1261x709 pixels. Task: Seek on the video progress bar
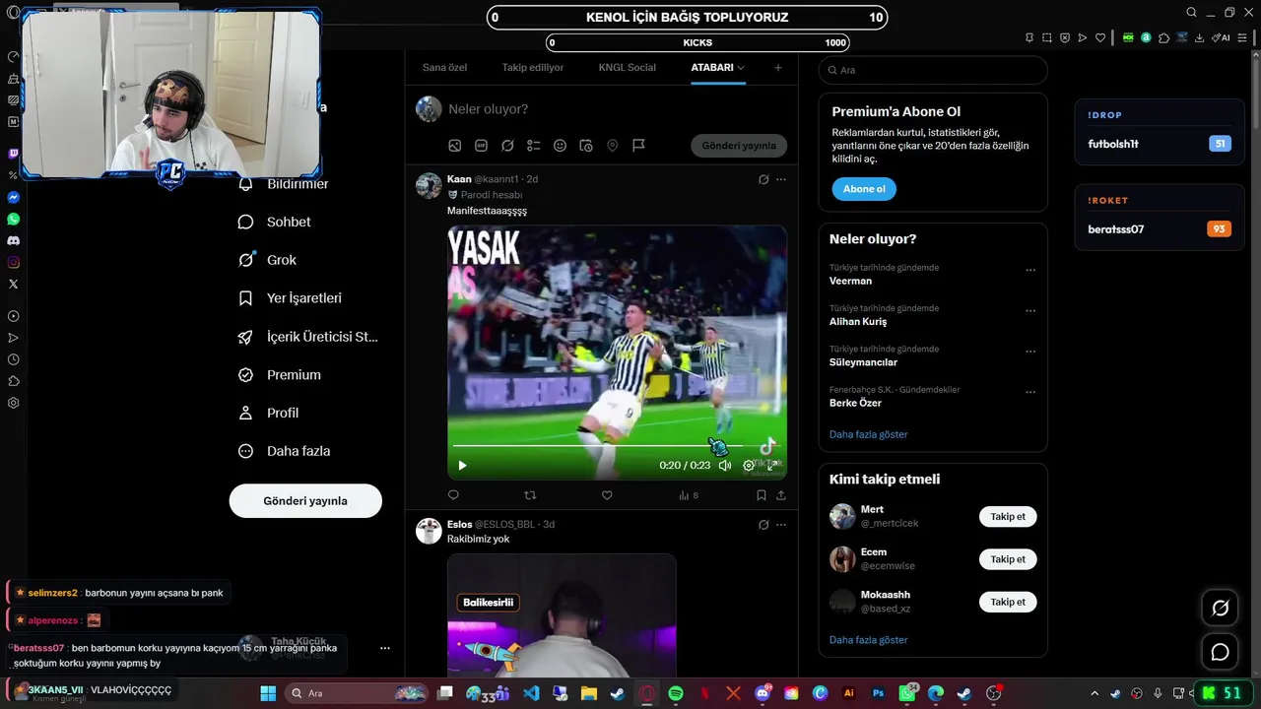617,446
